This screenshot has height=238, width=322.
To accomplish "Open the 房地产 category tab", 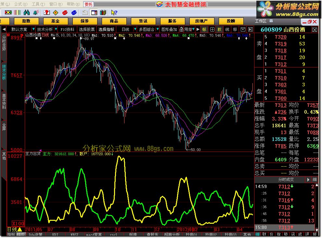I will pyautogui.click(x=201, y=21).
